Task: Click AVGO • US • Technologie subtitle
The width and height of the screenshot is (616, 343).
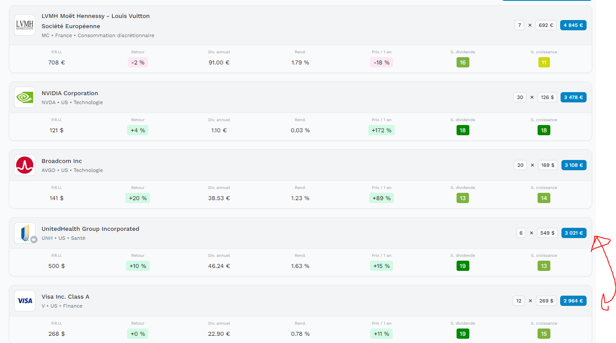Action: click(72, 170)
